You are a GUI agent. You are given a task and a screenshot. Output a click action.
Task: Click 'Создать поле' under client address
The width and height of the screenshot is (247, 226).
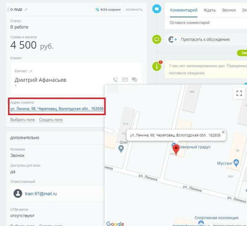[x=51, y=120]
